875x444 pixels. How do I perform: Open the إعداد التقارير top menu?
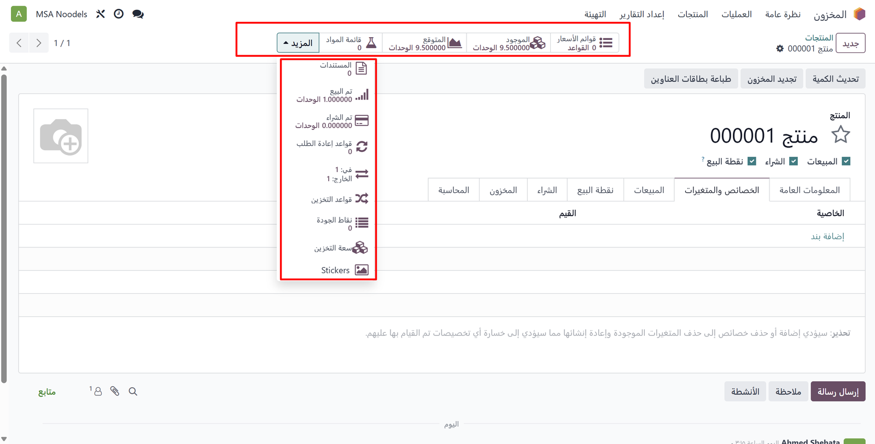(642, 14)
